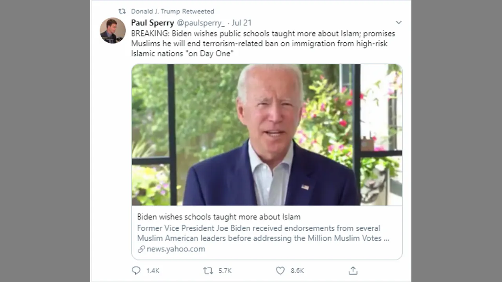Click the 8.6K likes count
Viewport: 502px width, 282px height.
[297, 271]
